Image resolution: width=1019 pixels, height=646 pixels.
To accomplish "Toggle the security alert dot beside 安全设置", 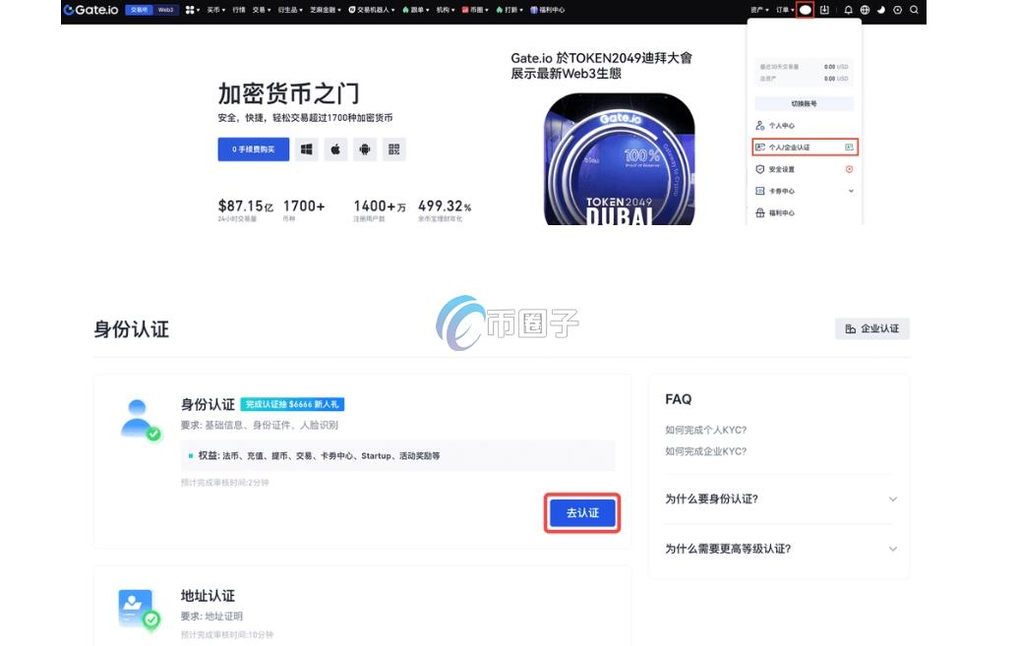I will 849,169.
